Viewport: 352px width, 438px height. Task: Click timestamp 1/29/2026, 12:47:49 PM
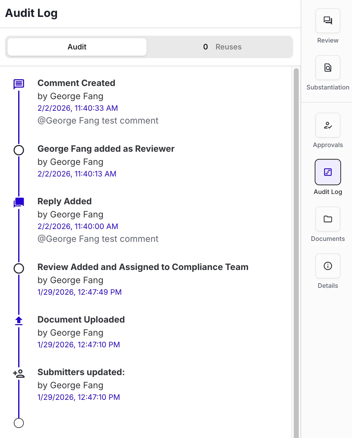pos(80,292)
